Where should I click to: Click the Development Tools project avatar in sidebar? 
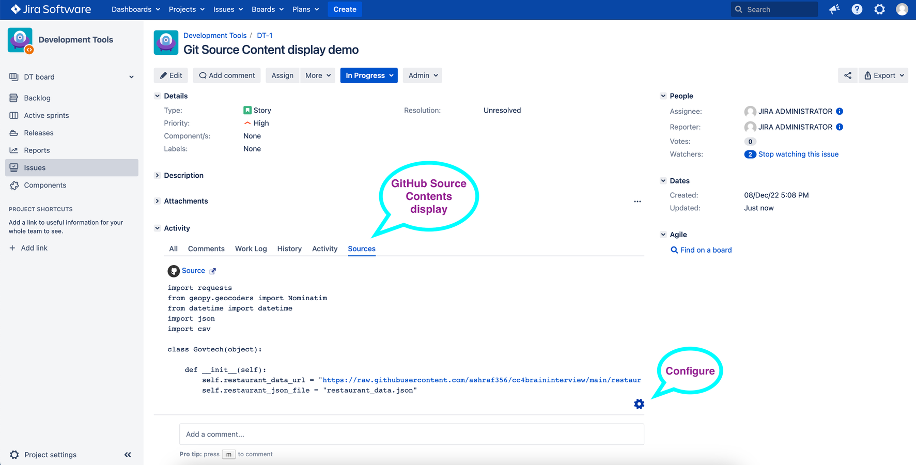point(20,40)
